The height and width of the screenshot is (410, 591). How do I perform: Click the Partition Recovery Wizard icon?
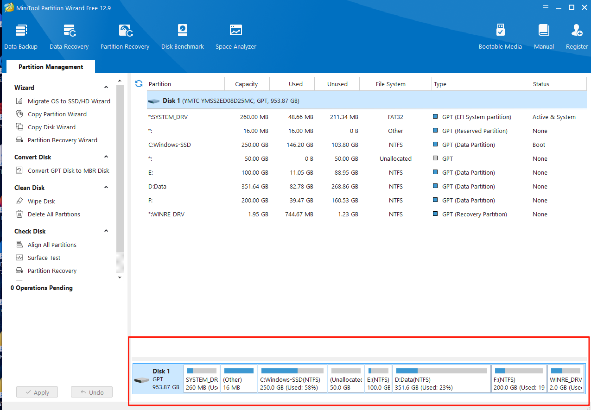[19, 140]
